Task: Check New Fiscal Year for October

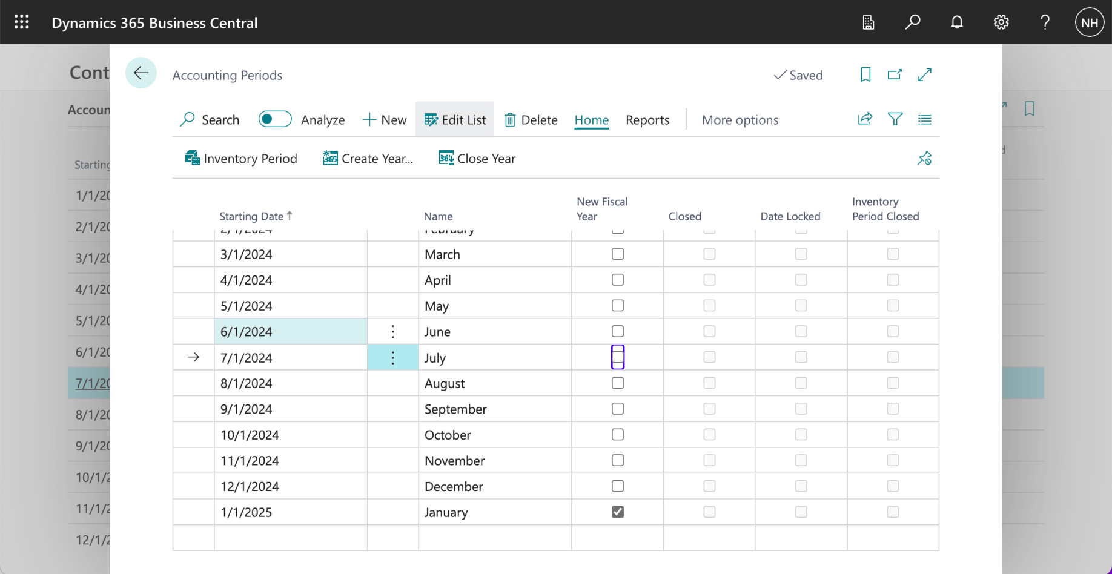Action: [618, 435]
